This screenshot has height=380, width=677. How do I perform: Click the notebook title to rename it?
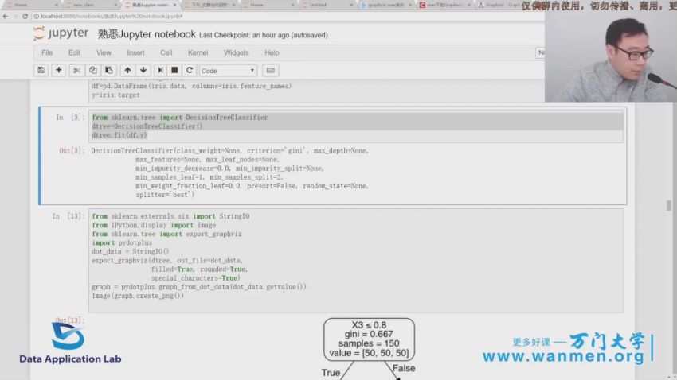147,34
